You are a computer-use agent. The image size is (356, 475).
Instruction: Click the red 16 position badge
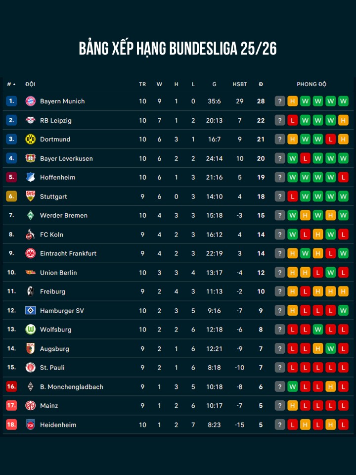tap(11, 387)
